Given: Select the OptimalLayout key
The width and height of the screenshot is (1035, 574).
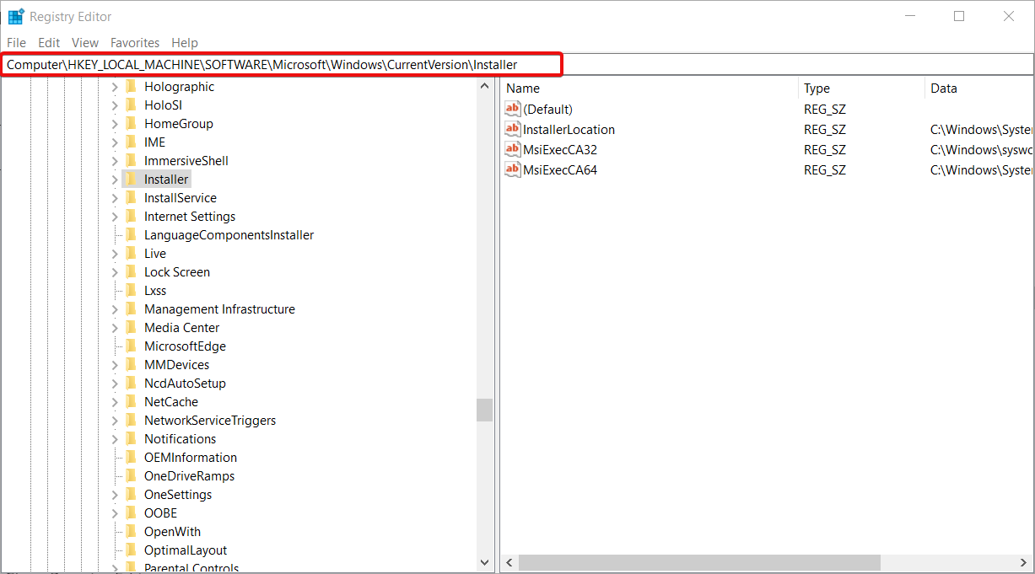Looking at the screenshot, I should [x=186, y=550].
